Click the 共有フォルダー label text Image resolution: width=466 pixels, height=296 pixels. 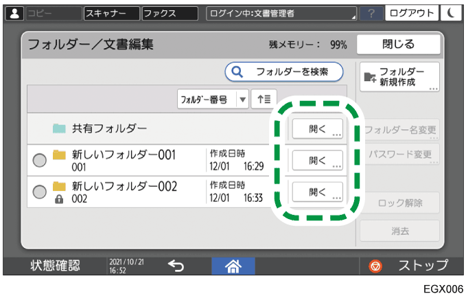click(x=110, y=128)
